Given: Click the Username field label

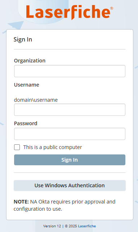Looking at the screenshot, I should (x=26, y=85).
